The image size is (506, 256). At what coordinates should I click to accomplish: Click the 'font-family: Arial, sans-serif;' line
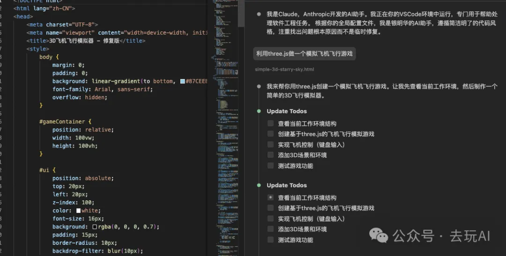tap(103, 89)
